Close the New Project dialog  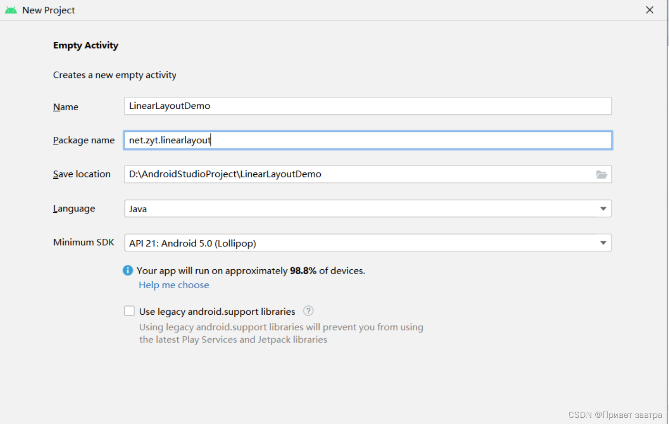click(x=650, y=10)
